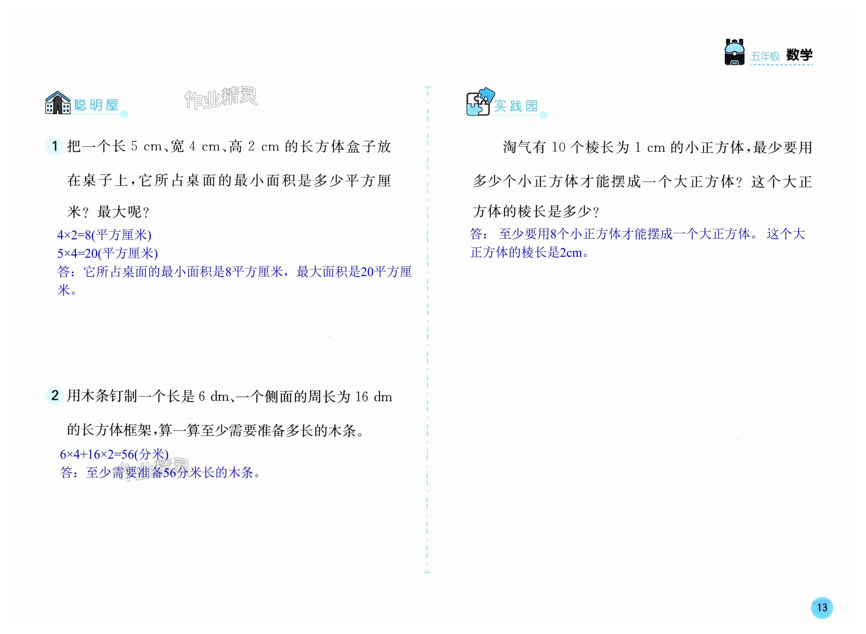Click the answer line 4×2=8(平方厘米)
The height and width of the screenshot is (634, 866).
pyautogui.click(x=104, y=235)
